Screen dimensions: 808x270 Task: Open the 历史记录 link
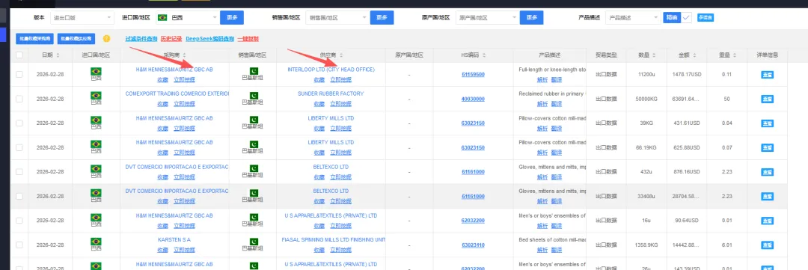(x=171, y=39)
